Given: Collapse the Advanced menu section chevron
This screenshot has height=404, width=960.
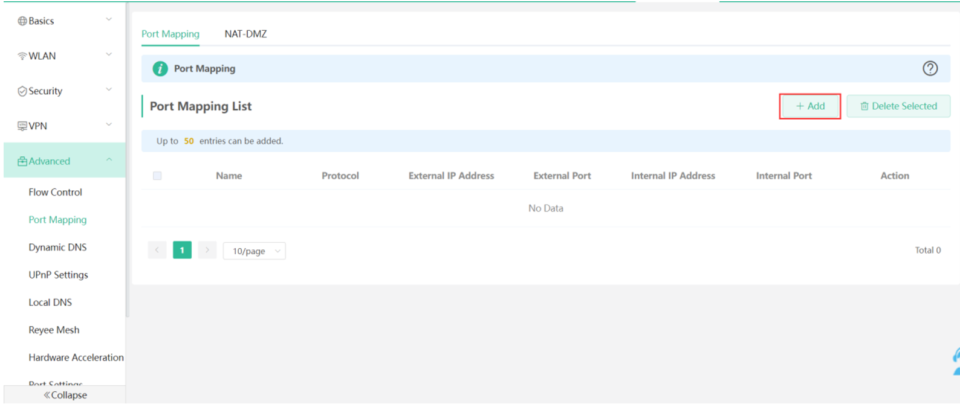Looking at the screenshot, I should coord(109,160).
